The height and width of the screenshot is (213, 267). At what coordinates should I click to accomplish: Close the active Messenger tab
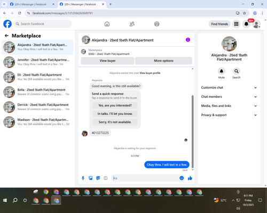[x=103, y=4]
